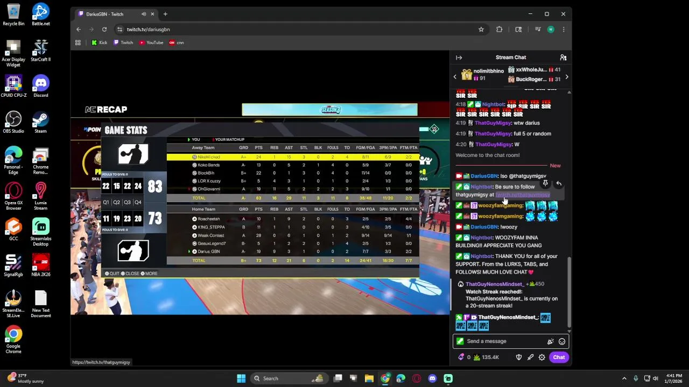Image resolution: width=689 pixels, height=387 pixels.
Task: Click the chat scrollbar
Action: click(569, 293)
